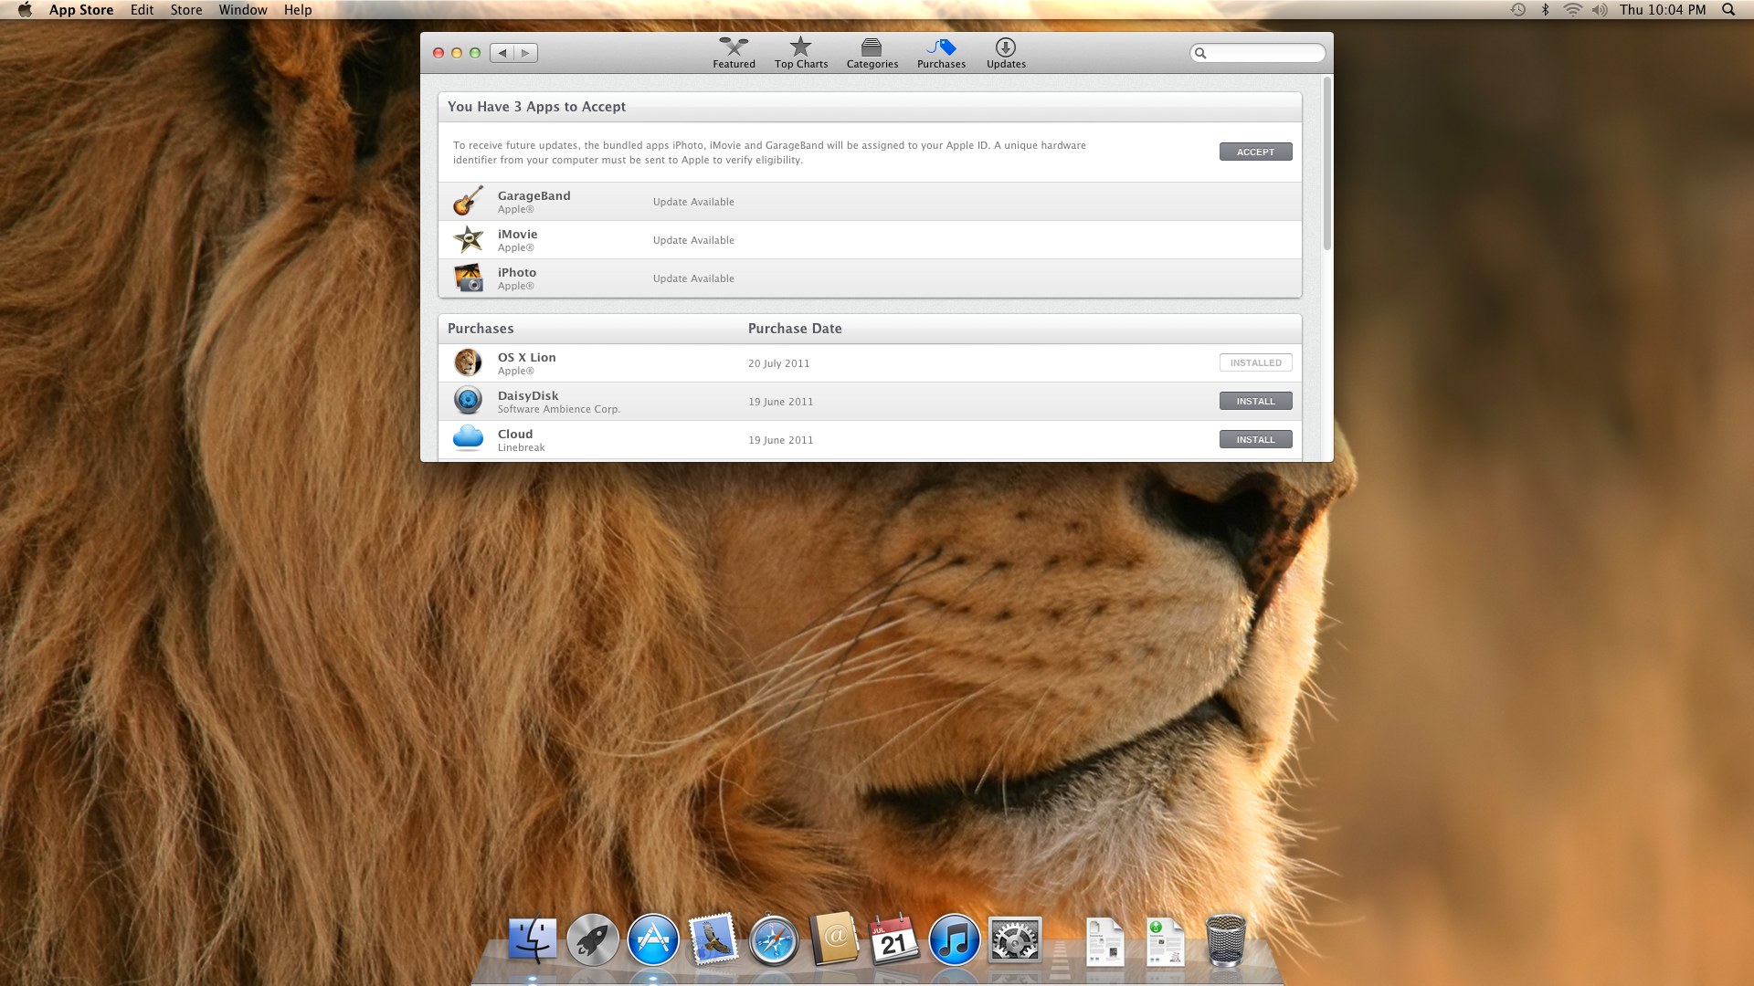This screenshot has width=1754, height=986.
Task: Open the Trash in the Dock
Action: click(1225, 940)
